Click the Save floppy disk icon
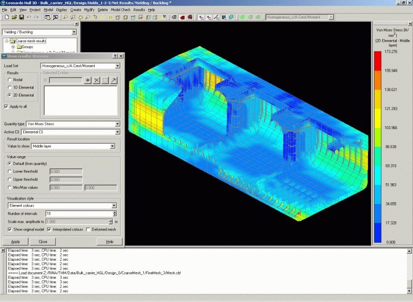This screenshot has width=413, height=302. click(21, 17)
